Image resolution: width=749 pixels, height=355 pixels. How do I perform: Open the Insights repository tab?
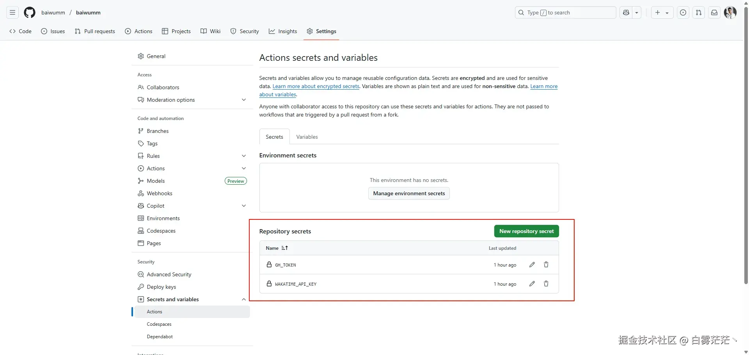pyautogui.click(x=283, y=31)
